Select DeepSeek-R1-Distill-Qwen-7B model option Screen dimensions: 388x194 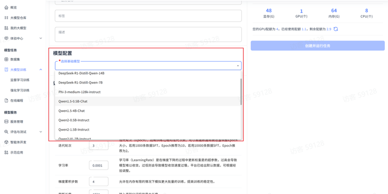(x=148, y=83)
